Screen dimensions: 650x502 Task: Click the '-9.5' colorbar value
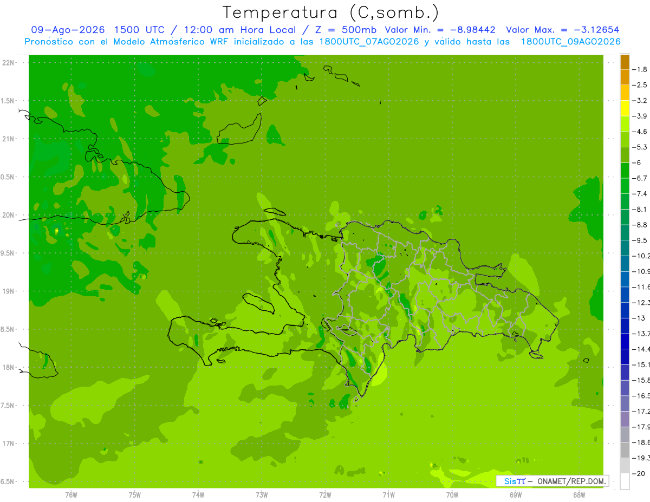(x=641, y=240)
